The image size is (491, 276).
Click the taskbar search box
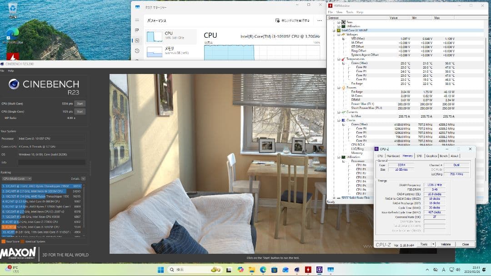pyautogui.click(x=195, y=270)
